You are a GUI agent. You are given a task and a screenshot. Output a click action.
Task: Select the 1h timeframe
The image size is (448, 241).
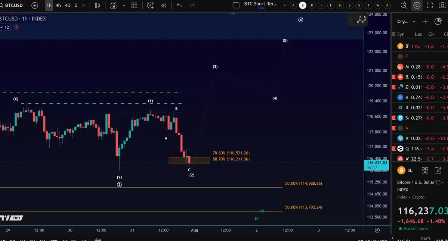pyautogui.click(x=49, y=6)
